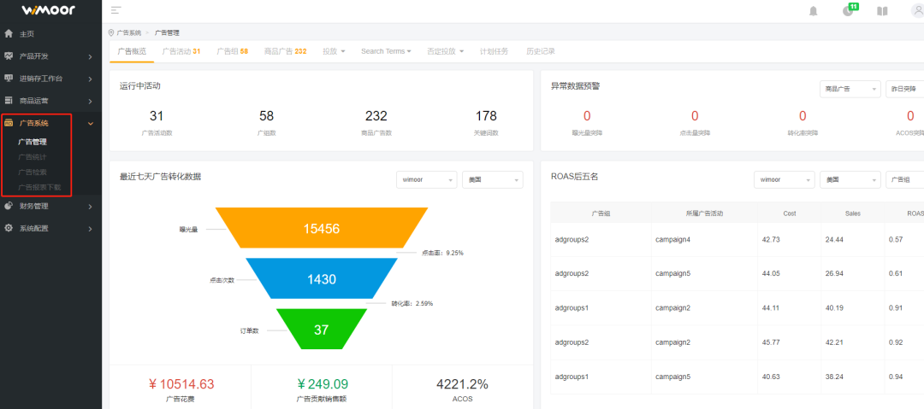The width and height of the screenshot is (924, 409).
Task: Click the 转化率：2.59% funnel label
Action: 412,304
